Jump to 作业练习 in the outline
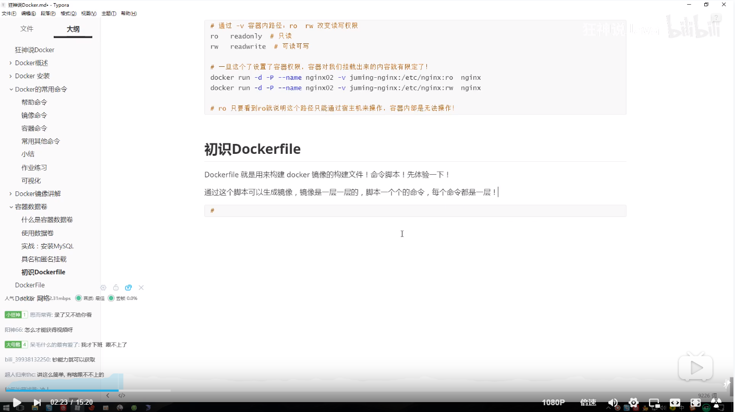 click(x=34, y=167)
